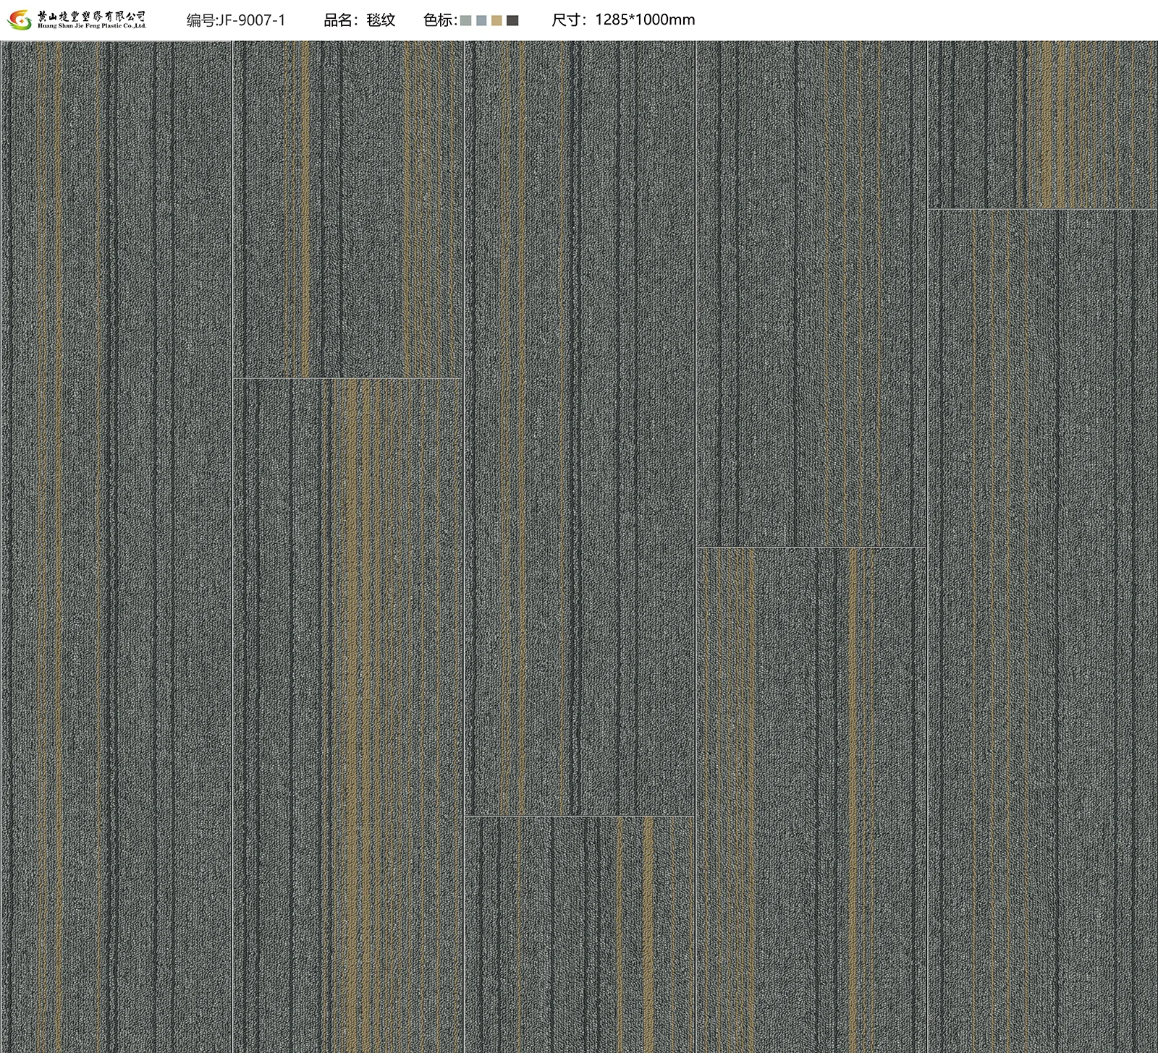Pick the first light gray color swatch
This screenshot has height=1053, width=1158.
click(465, 21)
